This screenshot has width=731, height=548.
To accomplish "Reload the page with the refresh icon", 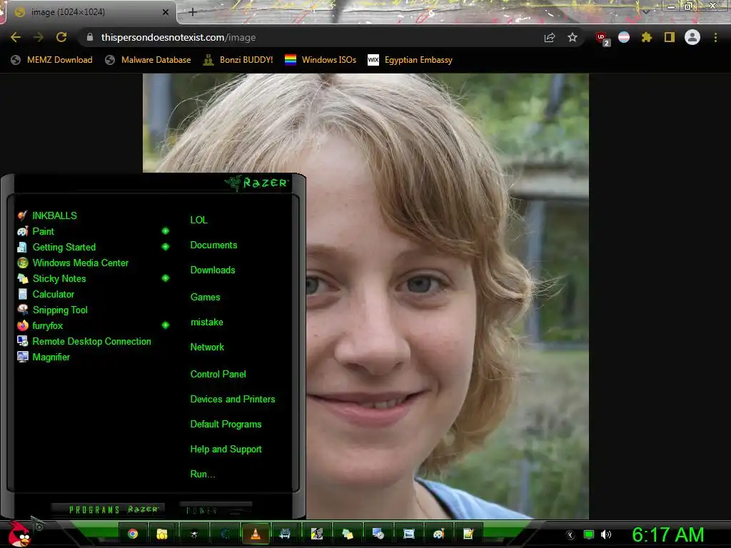I will click(61, 37).
